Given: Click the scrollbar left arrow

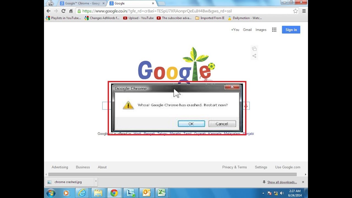Looking at the screenshot, I should (46, 174).
